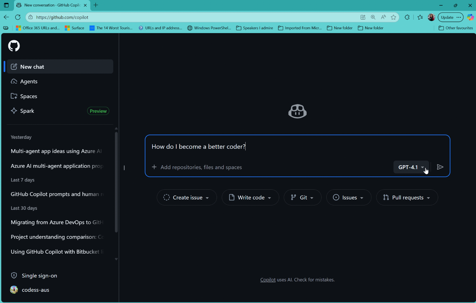476x303 pixels.
Task: Open the Agents section
Action: click(29, 81)
